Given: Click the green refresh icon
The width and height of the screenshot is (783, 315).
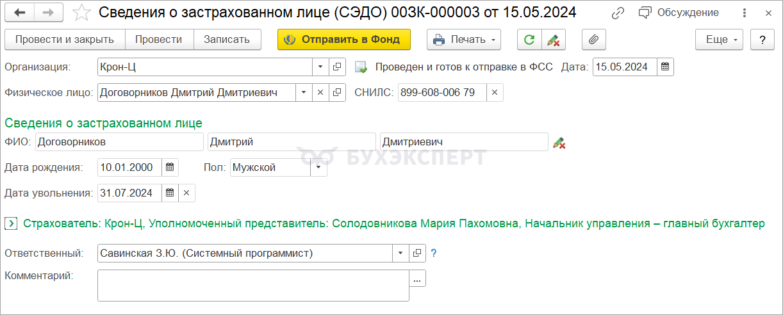Looking at the screenshot, I should (529, 40).
